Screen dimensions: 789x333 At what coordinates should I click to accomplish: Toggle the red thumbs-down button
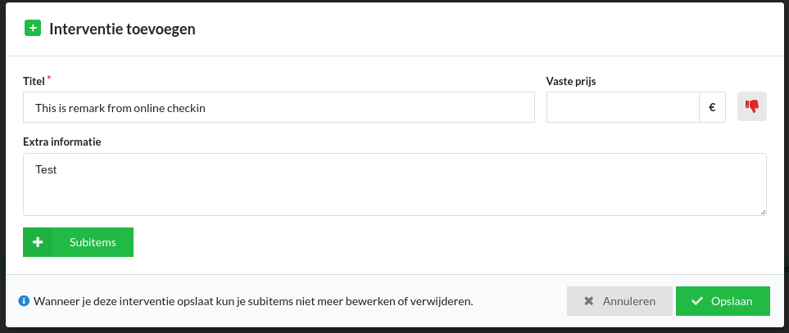(752, 106)
